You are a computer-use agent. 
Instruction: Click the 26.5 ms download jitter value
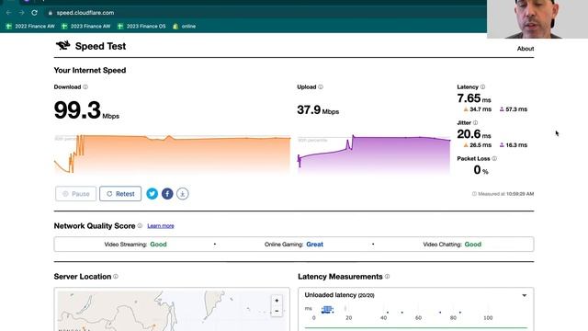tap(478, 145)
